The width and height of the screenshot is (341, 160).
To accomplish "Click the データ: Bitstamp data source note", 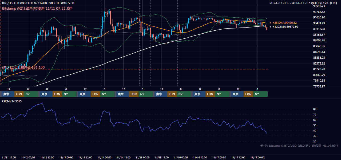I will (x=299, y=146).
